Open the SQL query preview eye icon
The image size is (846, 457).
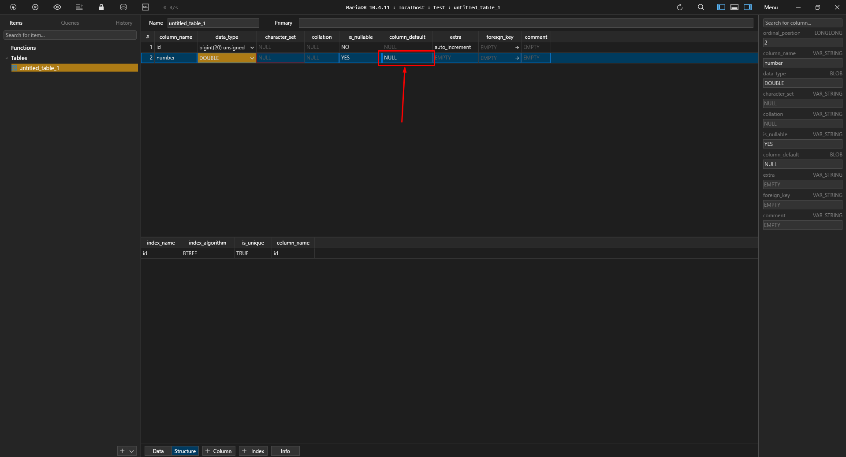pyautogui.click(x=57, y=7)
